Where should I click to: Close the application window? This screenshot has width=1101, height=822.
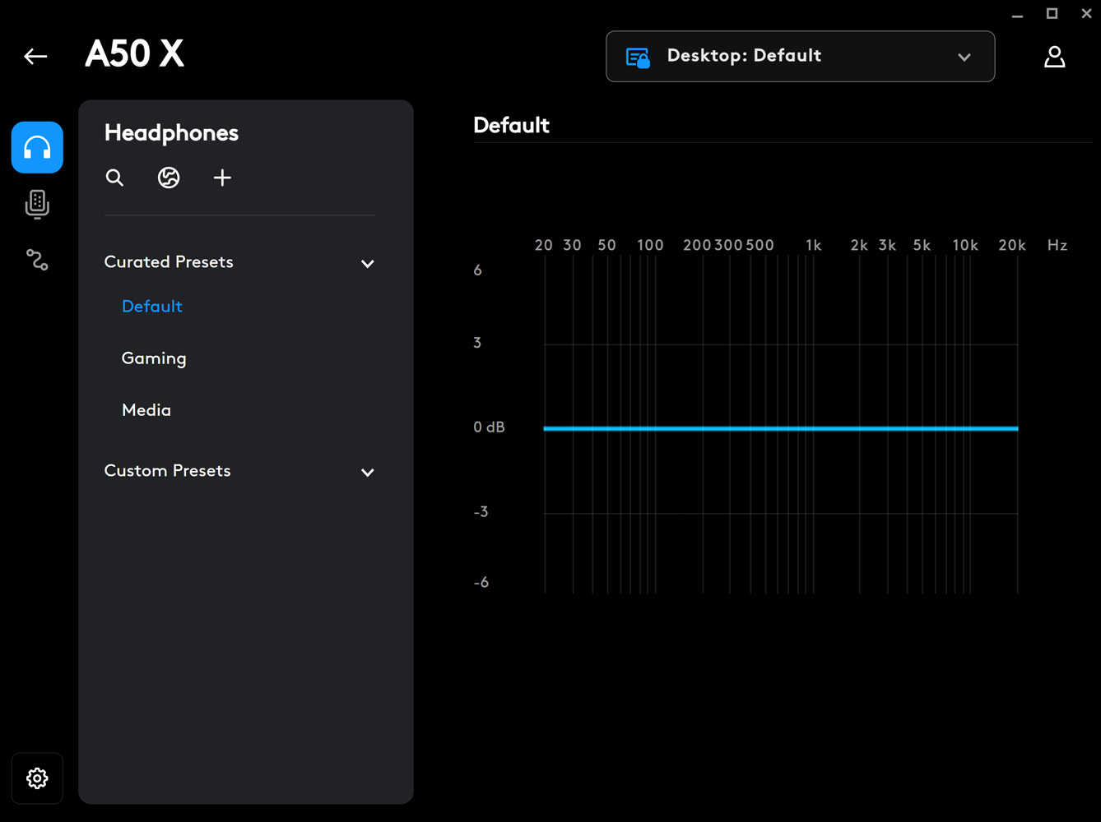click(1086, 14)
